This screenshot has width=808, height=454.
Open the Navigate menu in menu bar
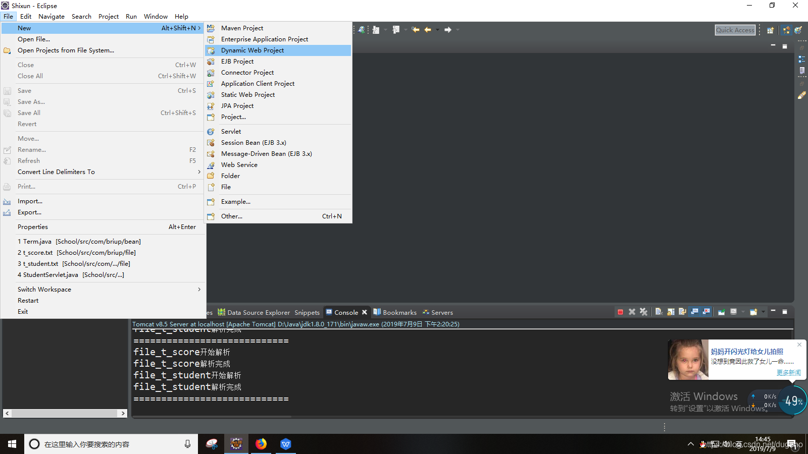(52, 16)
